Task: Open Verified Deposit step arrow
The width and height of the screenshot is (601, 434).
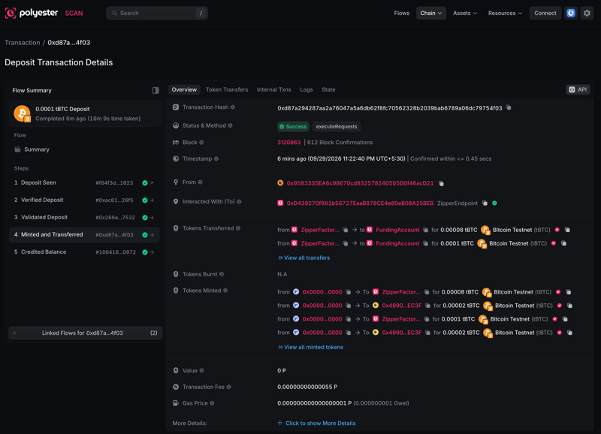Action: pos(152,200)
